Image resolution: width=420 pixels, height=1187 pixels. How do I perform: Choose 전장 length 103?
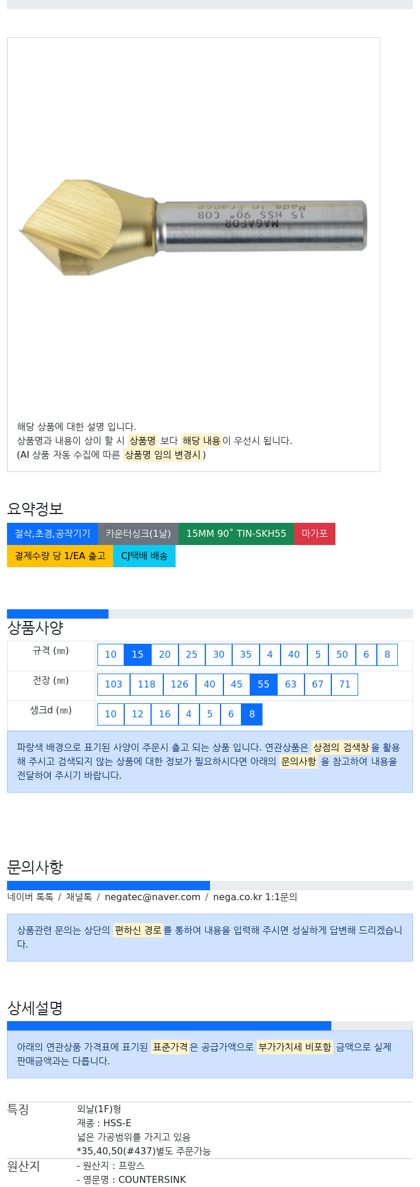114,685
